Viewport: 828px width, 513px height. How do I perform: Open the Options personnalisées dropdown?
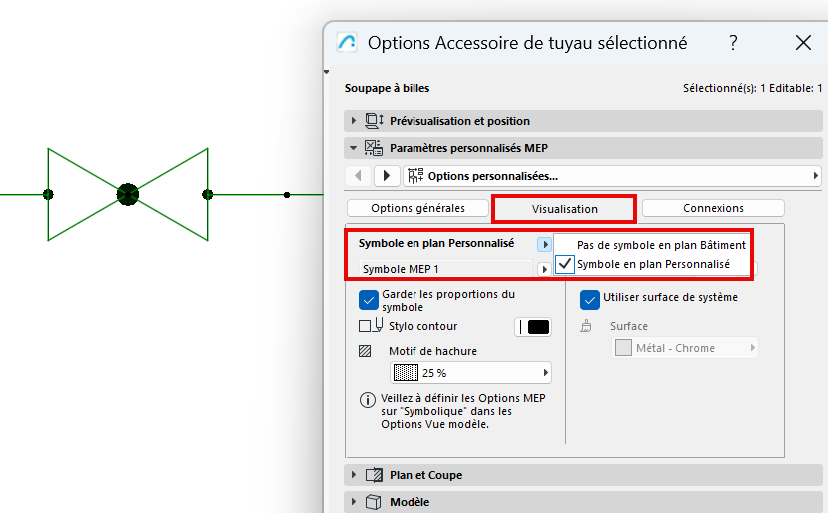611,176
